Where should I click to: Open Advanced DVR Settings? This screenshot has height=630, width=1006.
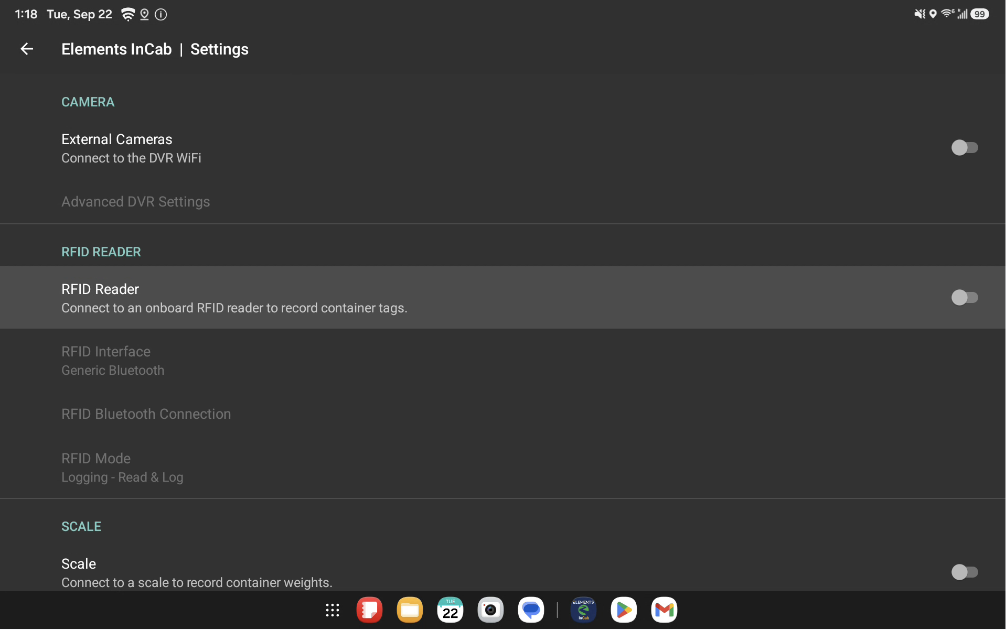pyautogui.click(x=503, y=202)
